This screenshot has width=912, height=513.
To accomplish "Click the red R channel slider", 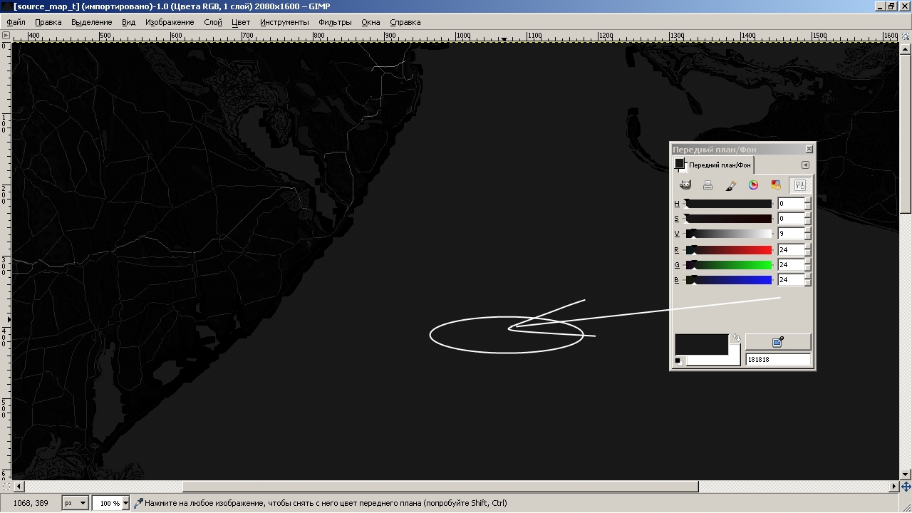I will [729, 250].
